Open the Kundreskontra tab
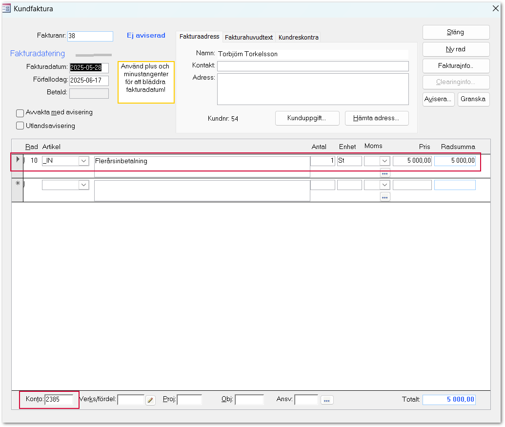505x427 pixels. click(x=298, y=37)
